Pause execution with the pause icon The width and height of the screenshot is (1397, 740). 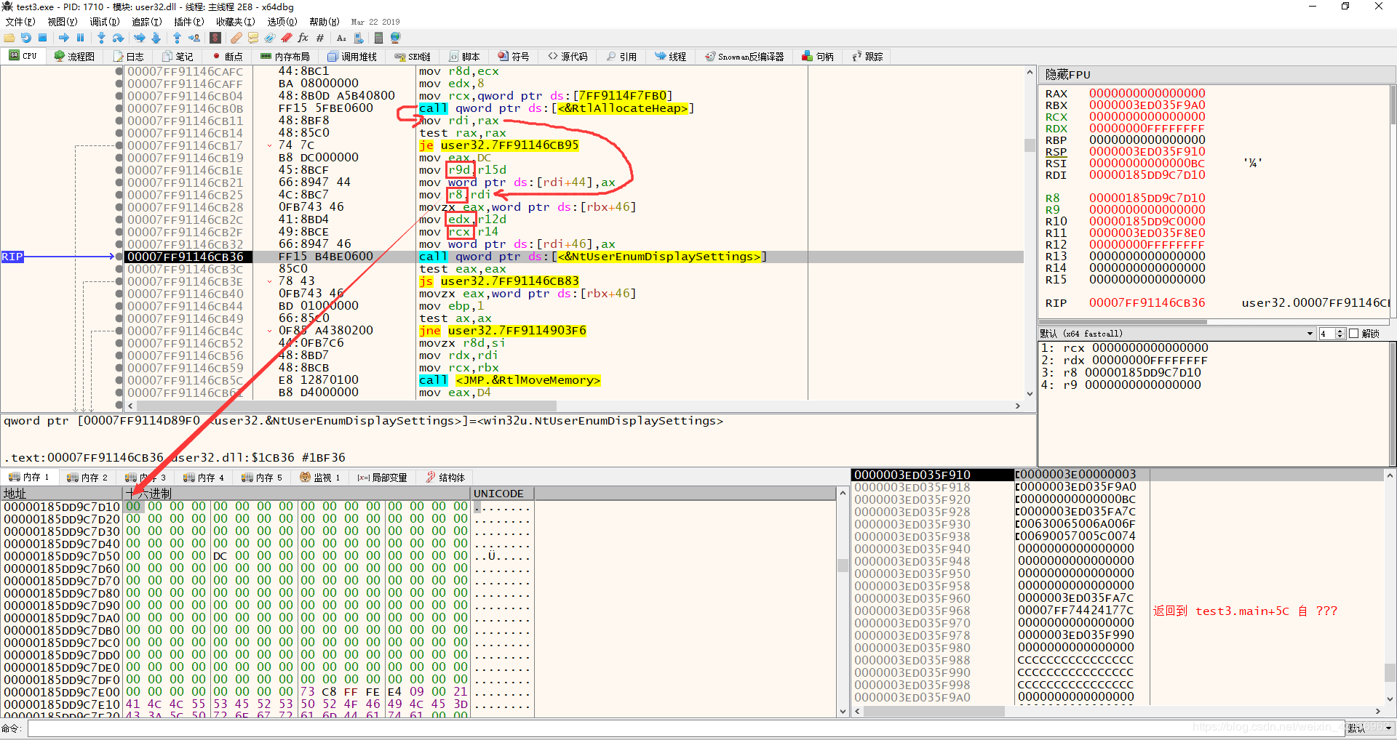coord(81,38)
